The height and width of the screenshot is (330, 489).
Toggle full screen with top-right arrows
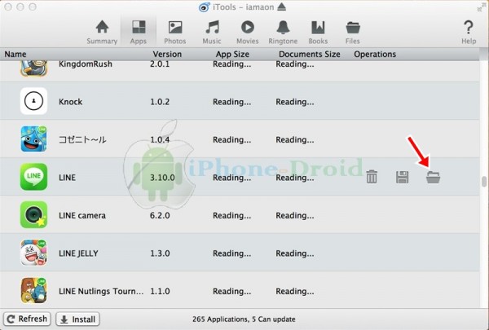point(481,8)
